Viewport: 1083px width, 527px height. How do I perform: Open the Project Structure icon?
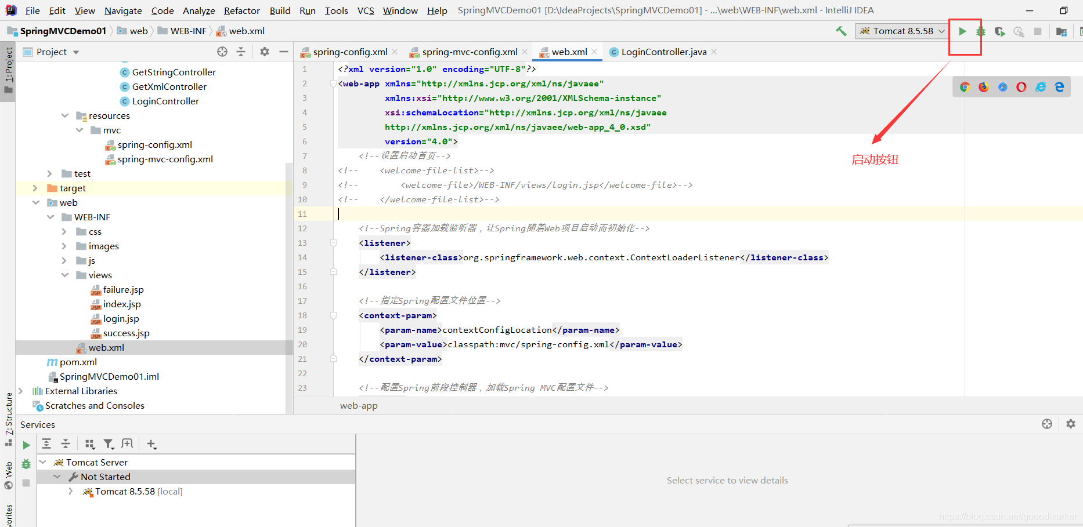1062,31
